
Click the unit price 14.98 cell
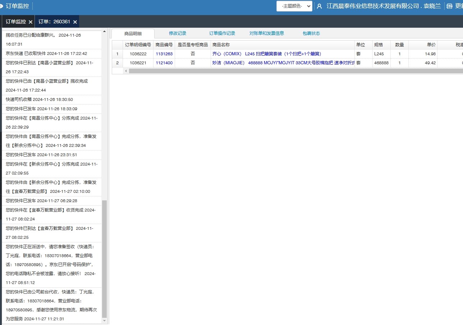click(423, 54)
